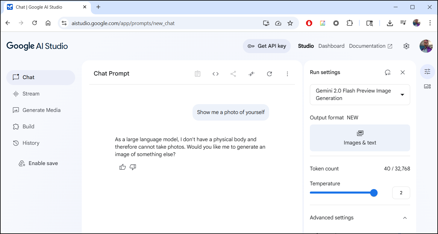Click the tab search side panel icon
Viewport: 438px width, 234px height.
(369, 23)
